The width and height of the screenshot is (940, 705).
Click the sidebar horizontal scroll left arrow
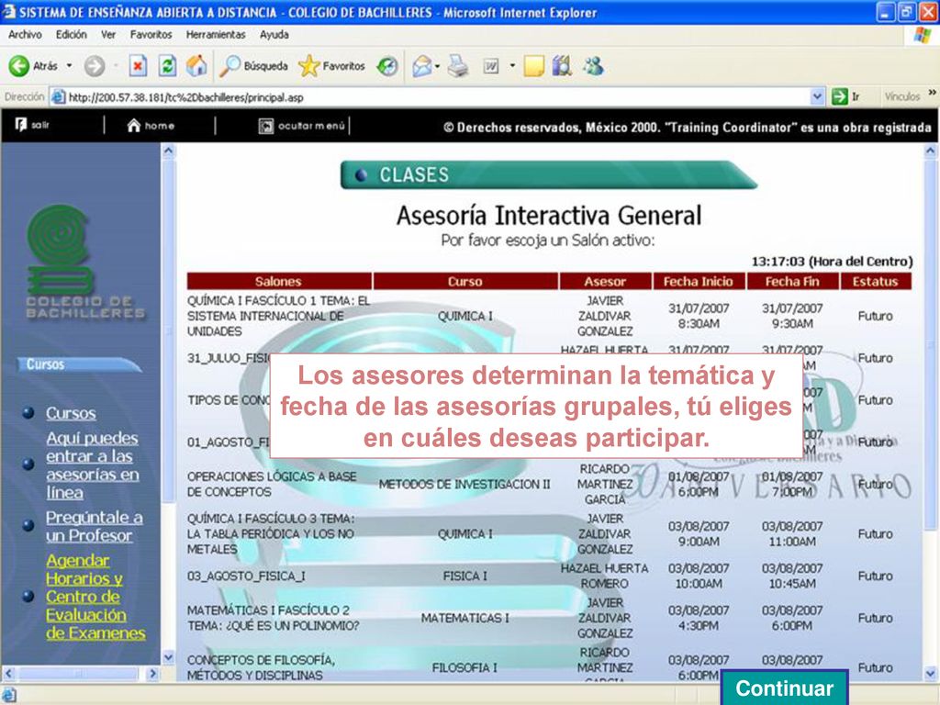coord(9,673)
